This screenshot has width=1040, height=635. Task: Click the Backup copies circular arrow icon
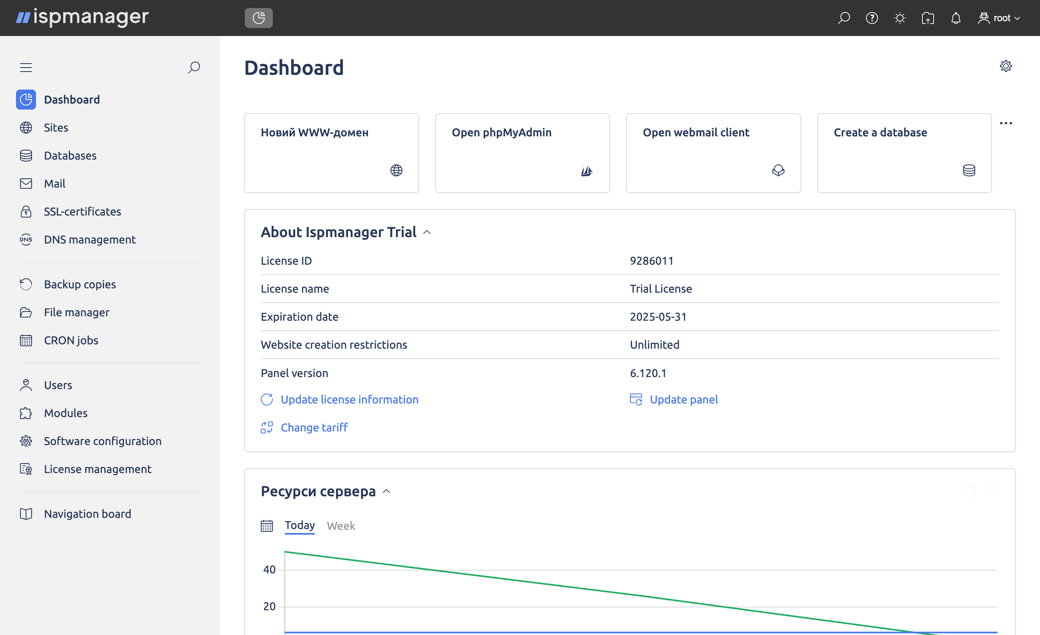pyautogui.click(x=26, y=284)
